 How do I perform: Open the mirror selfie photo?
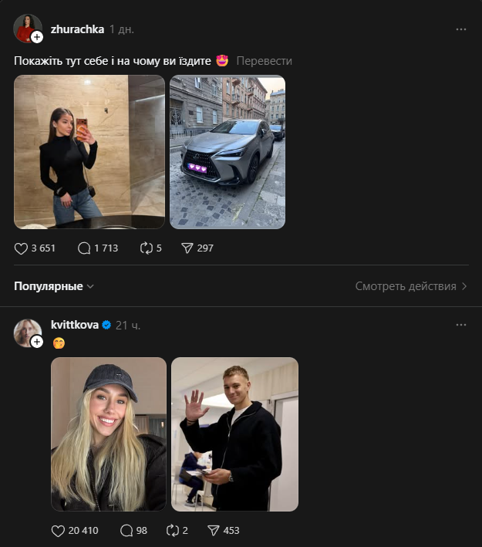click(x=89, y=152)
